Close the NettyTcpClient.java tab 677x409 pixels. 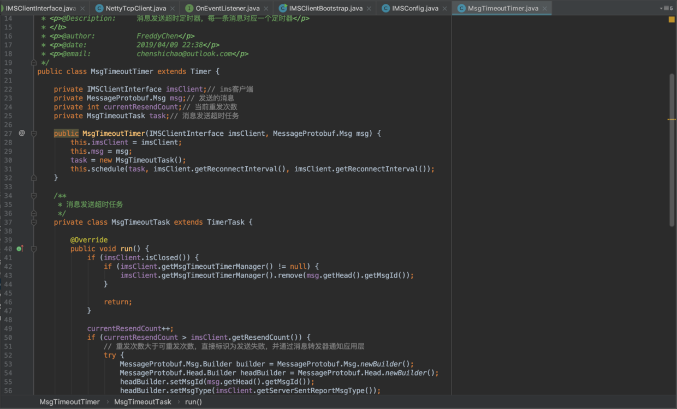(171, 8)
